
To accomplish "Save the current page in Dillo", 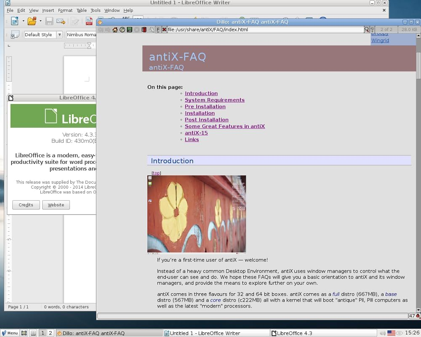I will [130, 30].
